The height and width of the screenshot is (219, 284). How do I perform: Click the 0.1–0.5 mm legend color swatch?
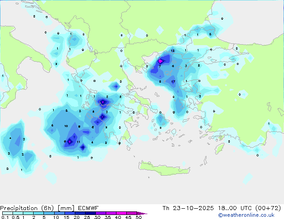pos(8,213)
